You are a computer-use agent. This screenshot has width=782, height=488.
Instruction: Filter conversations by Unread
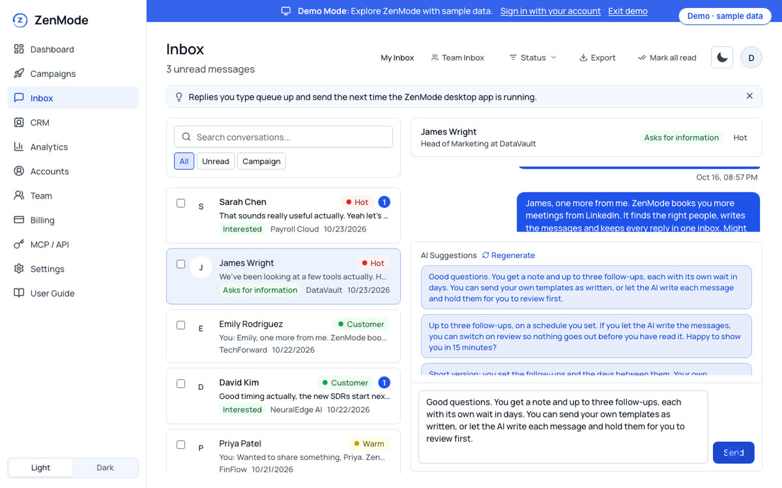click(216, 161)
